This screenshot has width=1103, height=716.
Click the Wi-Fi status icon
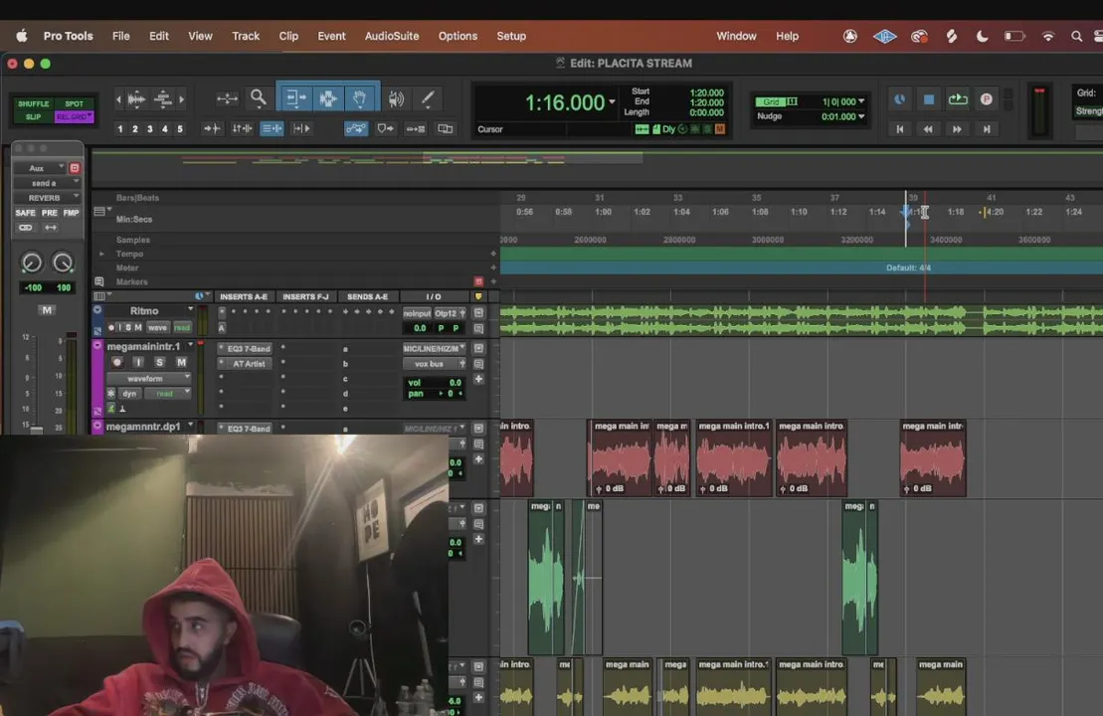[x=1048, y=36]
